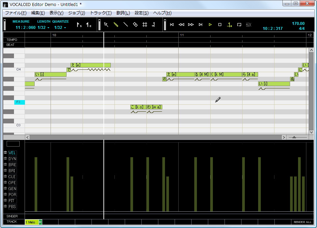
Task: Select the line drawing tool
Action: pyautogui.click(x=125, y=25)
